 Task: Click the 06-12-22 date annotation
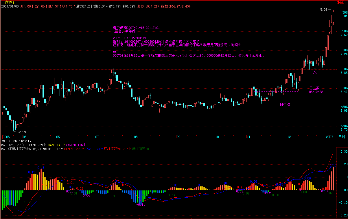pyautogui.click(x=316, y=92)
